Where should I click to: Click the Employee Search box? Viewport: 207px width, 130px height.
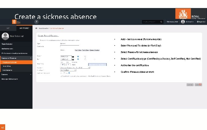pos(153,22)
